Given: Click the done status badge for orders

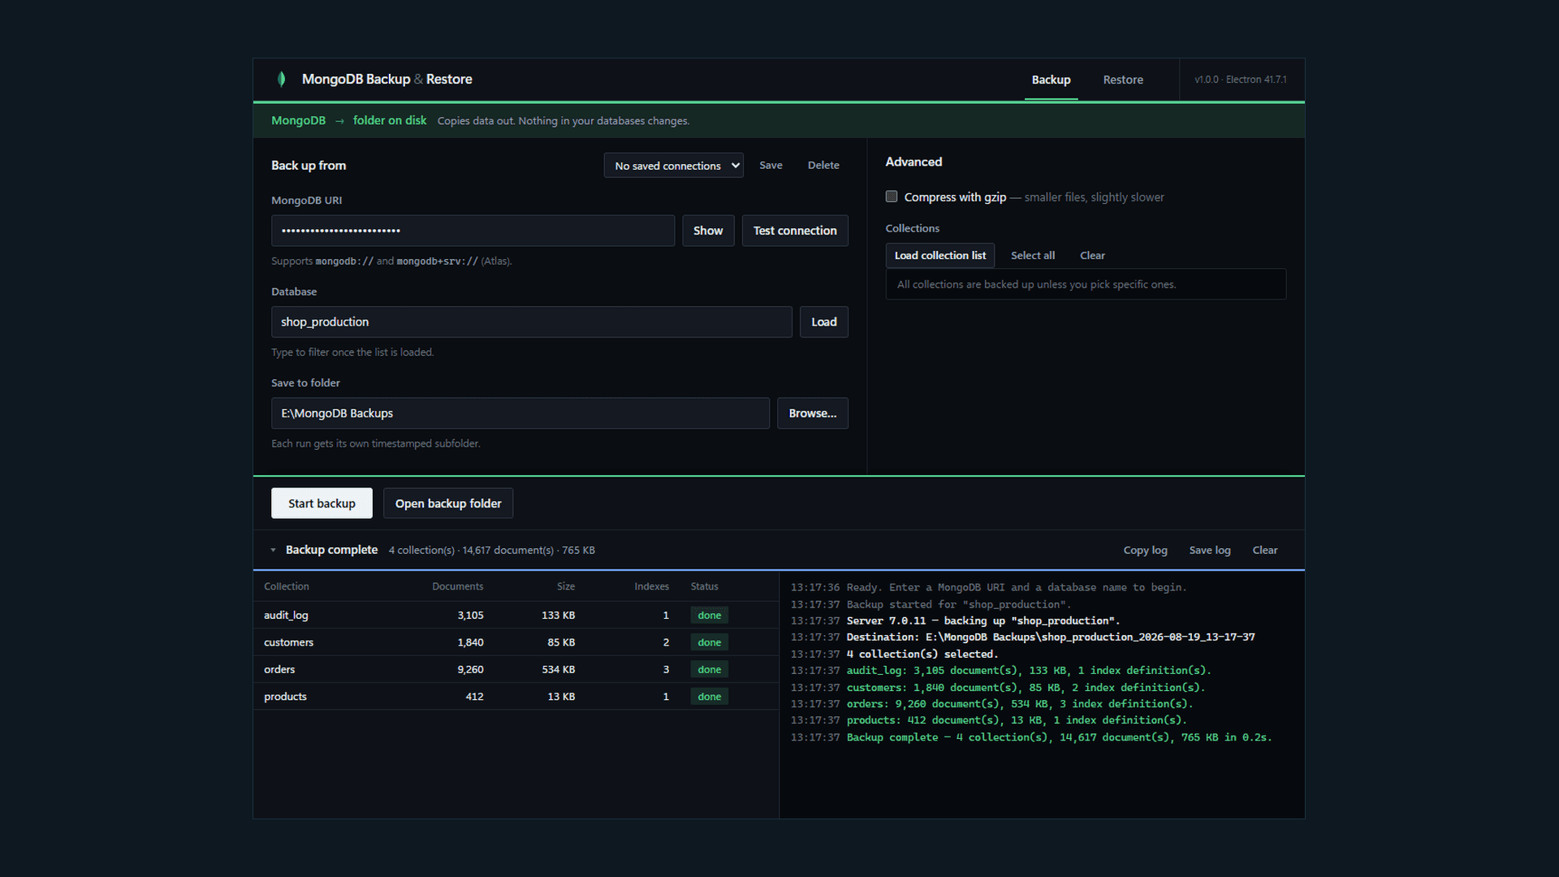Looking at the screenshot, I should (x=709, y=669).
